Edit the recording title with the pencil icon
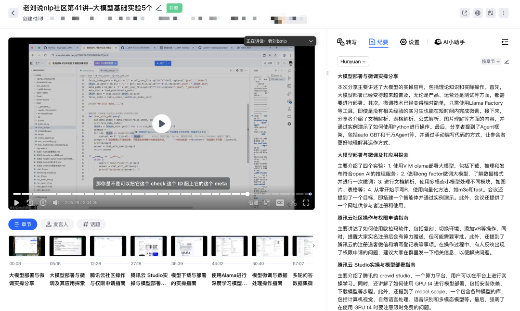520x311 pixels. click(x=159, y=8)
